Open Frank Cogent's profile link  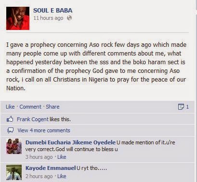coord(33,119)
